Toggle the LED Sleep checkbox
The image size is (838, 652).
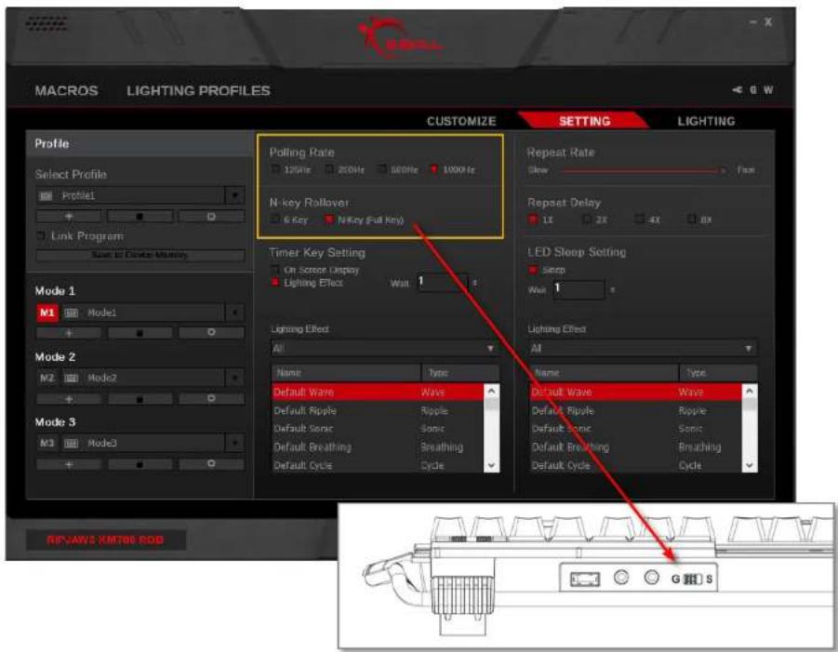point(533,270)
